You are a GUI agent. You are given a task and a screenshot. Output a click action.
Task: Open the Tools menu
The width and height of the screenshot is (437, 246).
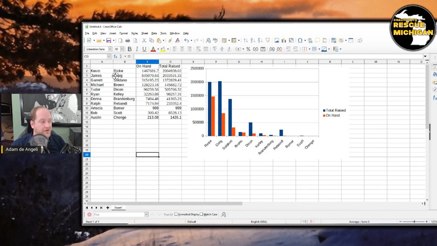[x=163, y=33]
